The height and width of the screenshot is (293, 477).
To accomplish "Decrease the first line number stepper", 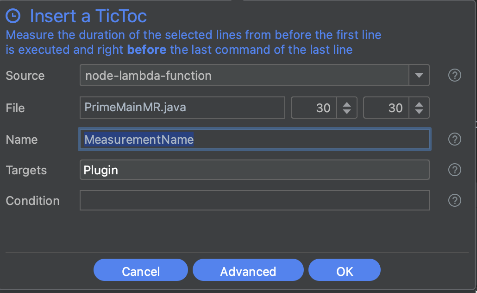I will pos(346,112).
